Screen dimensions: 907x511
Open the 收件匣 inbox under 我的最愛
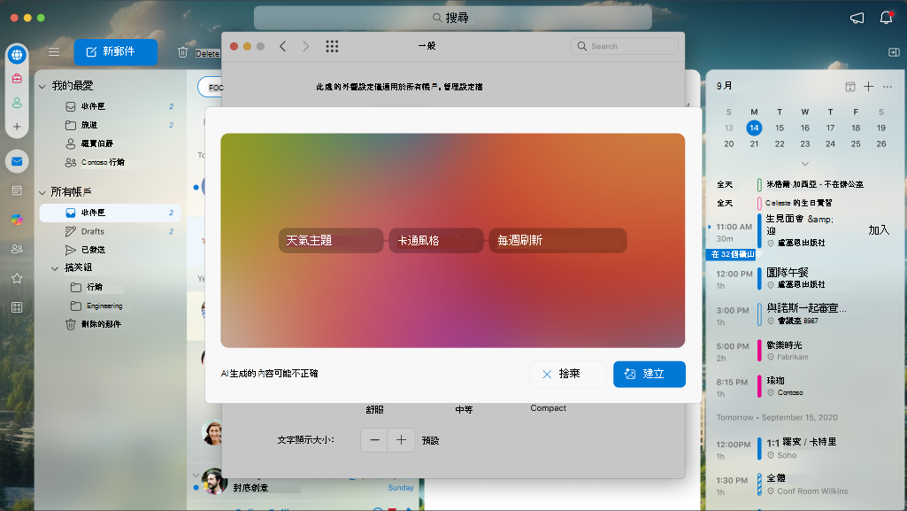pos(110,106)
